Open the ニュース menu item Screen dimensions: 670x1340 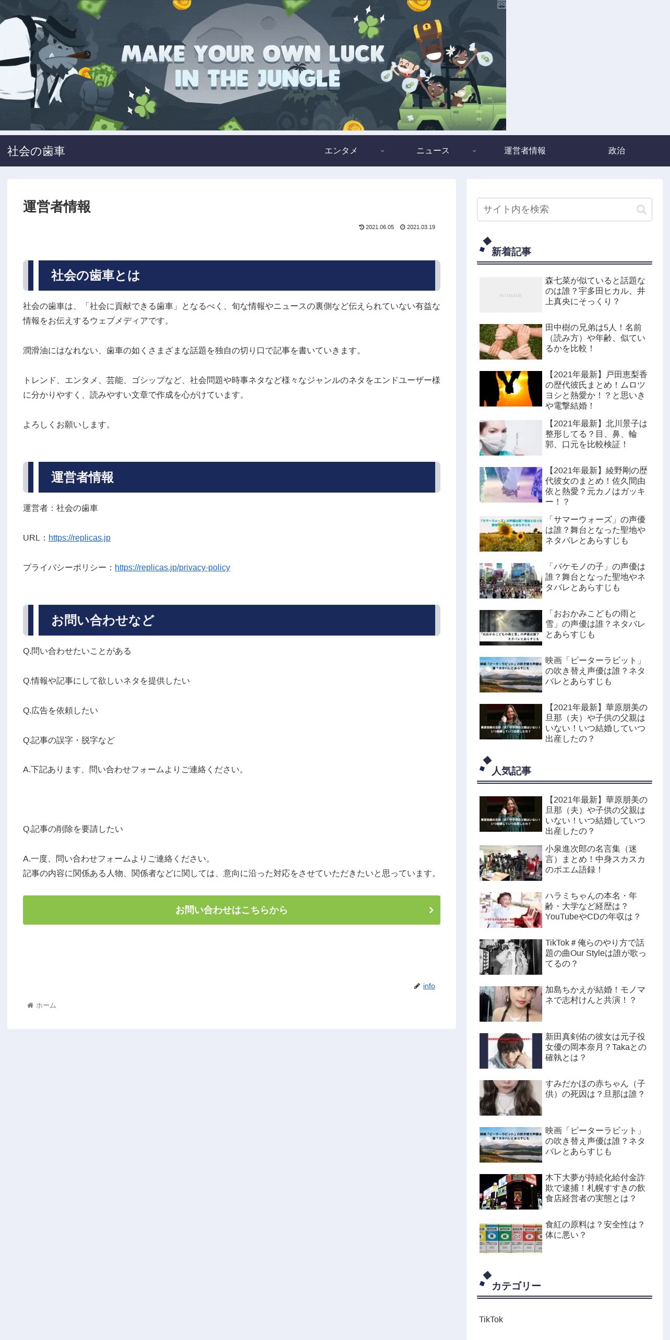coord(433,151)
